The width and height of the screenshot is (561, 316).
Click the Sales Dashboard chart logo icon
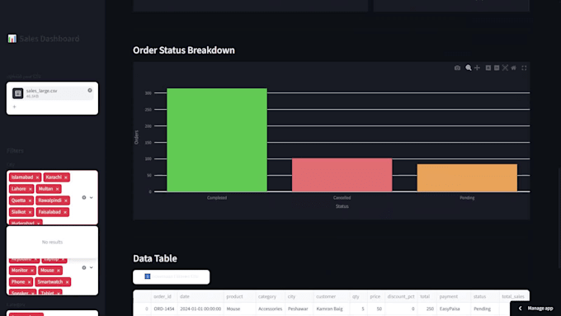[x=12, y=39]
